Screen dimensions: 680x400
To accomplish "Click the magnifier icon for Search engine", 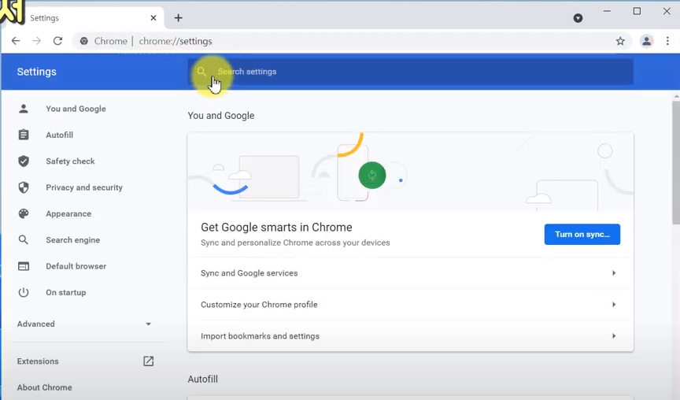I will 24,239.
